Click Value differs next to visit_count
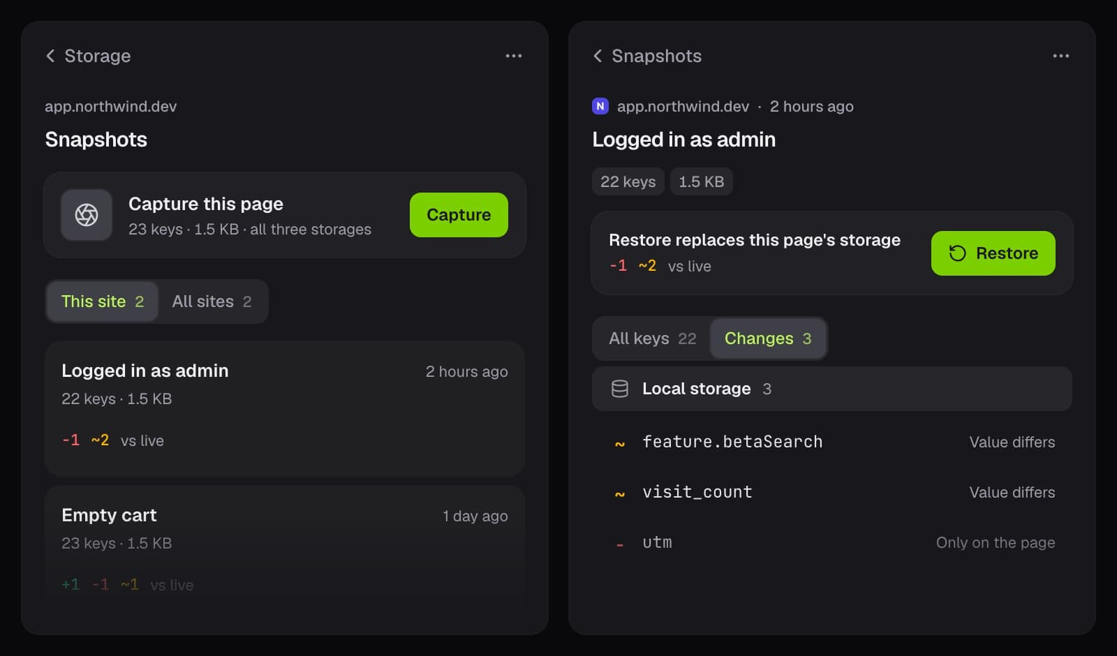 coord(1012,492)
